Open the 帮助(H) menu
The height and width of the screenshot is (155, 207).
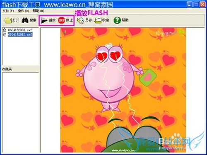click(39, 11)
